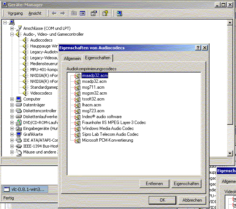Expand the Diskettencontroller node
236x209 pixels.
click(12, 111)
